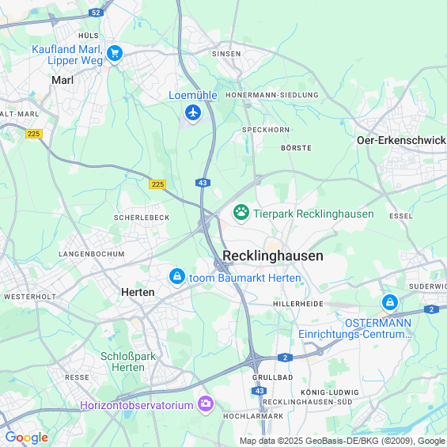Image resolution: width=447 pixels, height=447 pixels.
Task: Click the Tierpark Recklinghausen text label
Action: 313,214
